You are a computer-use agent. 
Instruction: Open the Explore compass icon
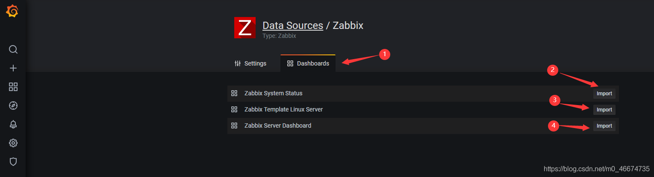pyautogui.click(x=13, y=106)
